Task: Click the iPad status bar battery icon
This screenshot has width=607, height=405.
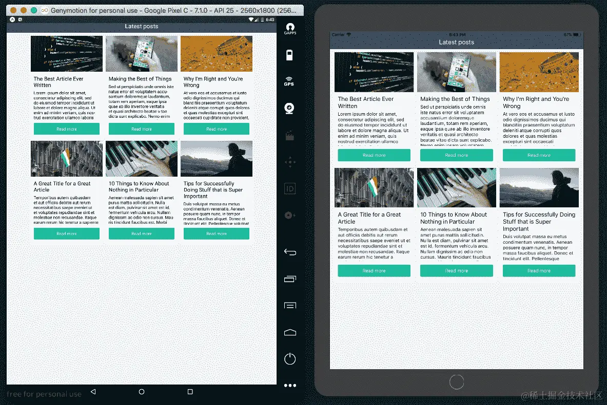Action: tap(576, 34)
